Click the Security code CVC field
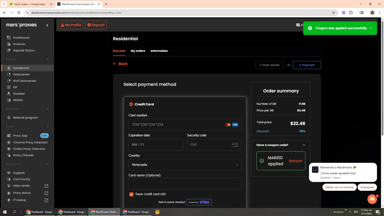The height and width of the screenshot is (216, 384). point(214,145)
